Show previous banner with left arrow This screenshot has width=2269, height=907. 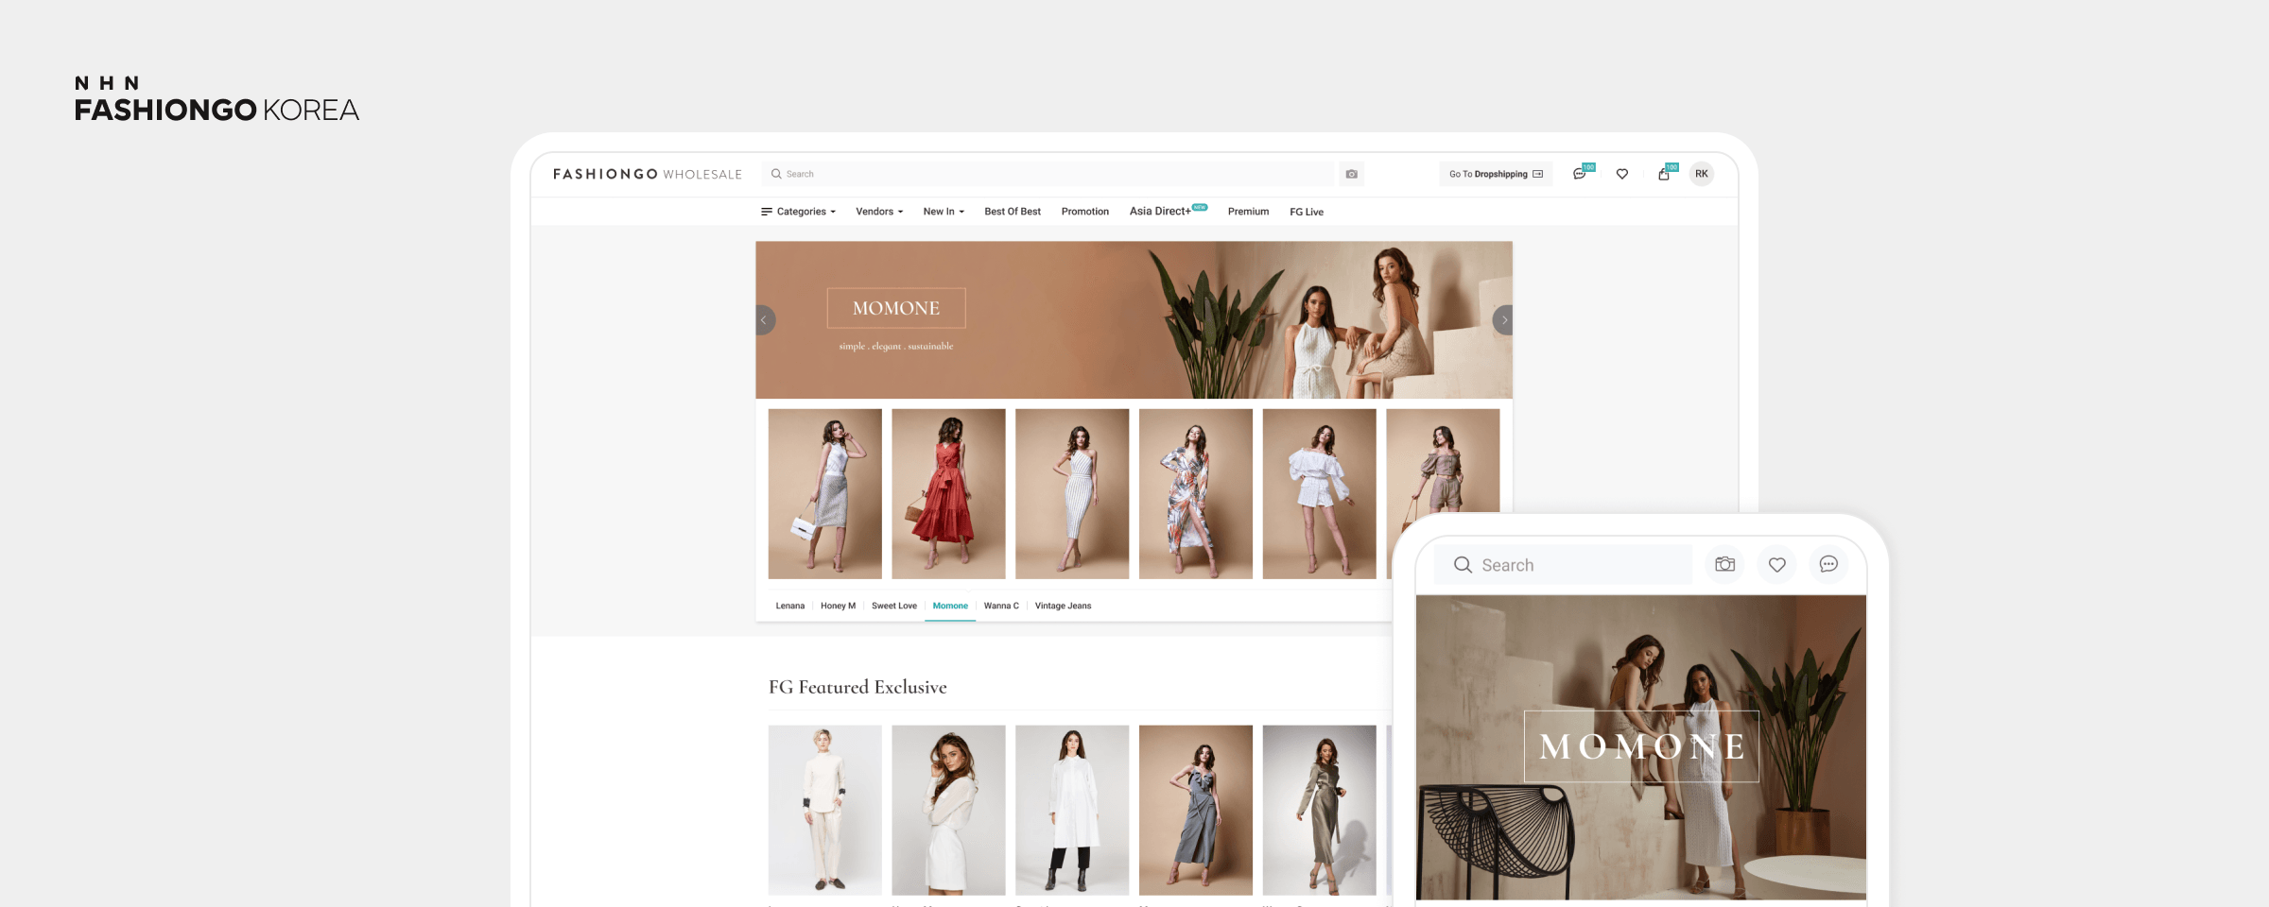pyautogui.click(x=764, y=320)
